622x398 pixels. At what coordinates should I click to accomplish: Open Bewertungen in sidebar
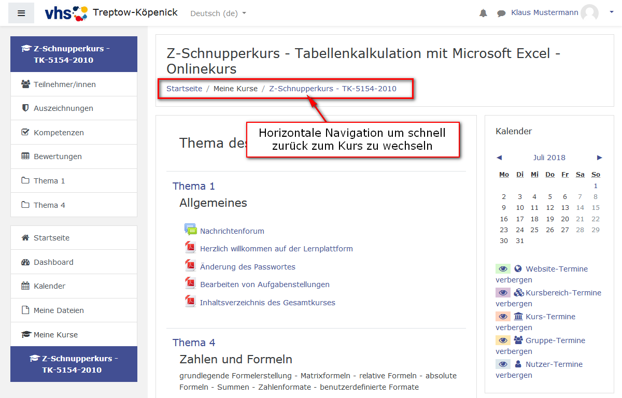tap(74, 157)
